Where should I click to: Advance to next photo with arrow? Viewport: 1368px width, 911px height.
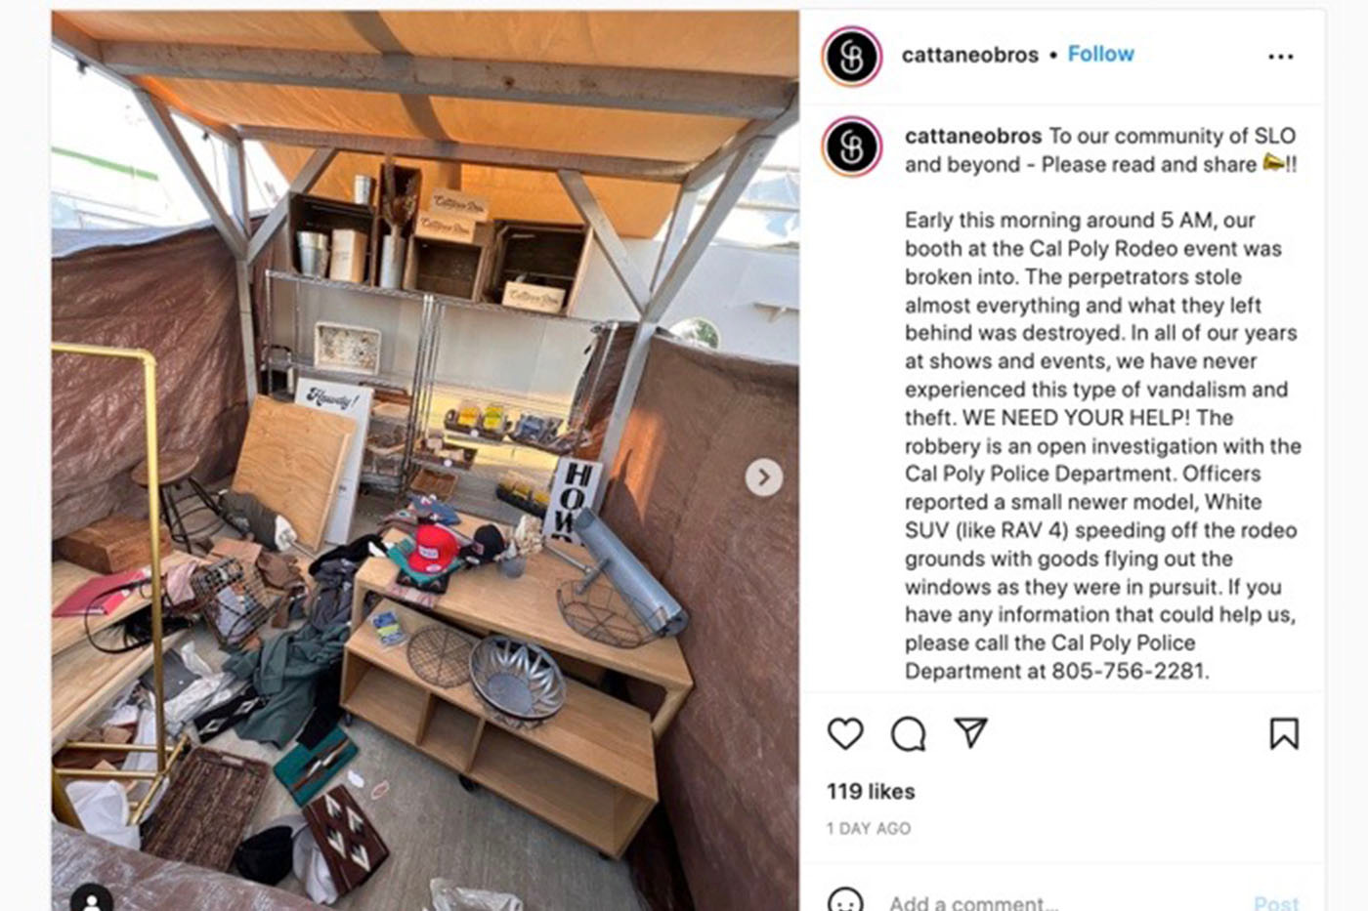point(764,477)
